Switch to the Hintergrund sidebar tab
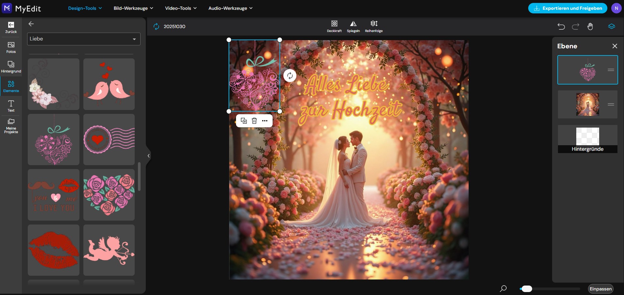Viewport: 624px width, 295px height. 11,67
